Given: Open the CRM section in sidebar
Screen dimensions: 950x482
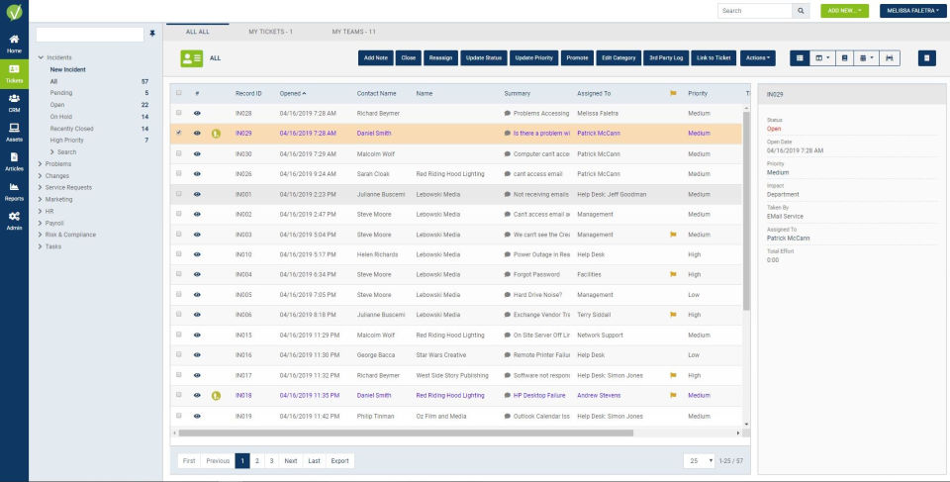Looking at the screenshot, I should pos(14,102).
